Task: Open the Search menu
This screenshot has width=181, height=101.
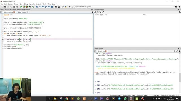Action: [10, 4]
